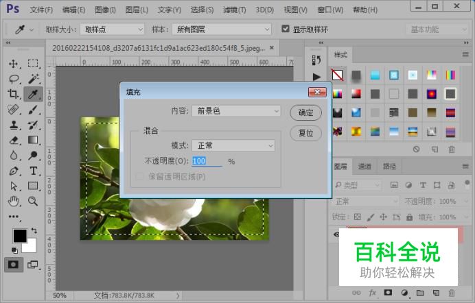Toggle layer visibility eye icon
This screenshot has height=303, width=475.
tap(336, 234)
